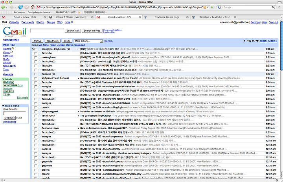This screenshot has width=283, height=182.
Task: Close the Gmail - Inbox (108) tab
Action: [x=44, y=17]
